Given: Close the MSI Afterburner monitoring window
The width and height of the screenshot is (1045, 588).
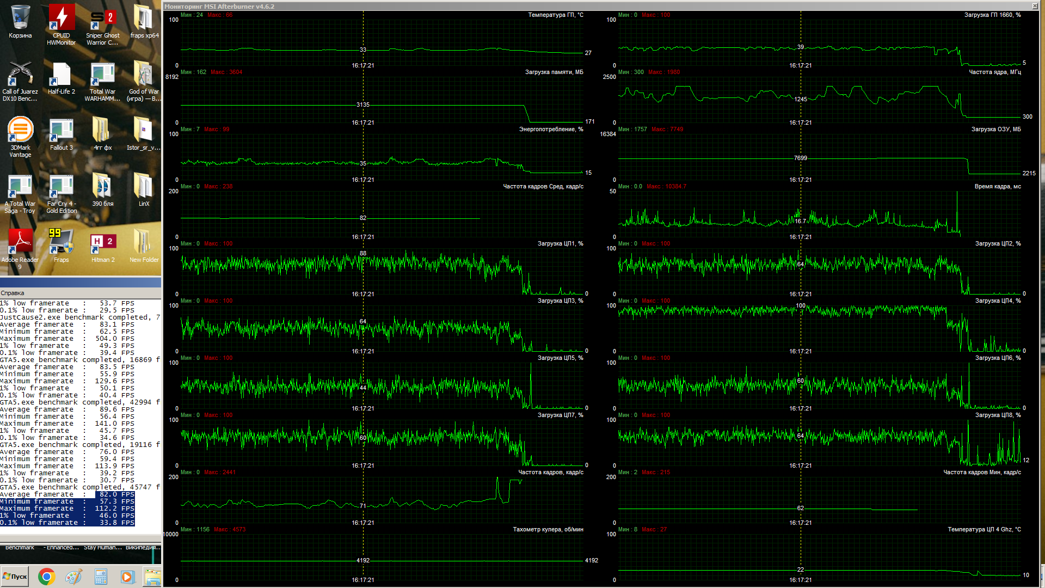Looking at the screenshot, I should pos(1035,6).
